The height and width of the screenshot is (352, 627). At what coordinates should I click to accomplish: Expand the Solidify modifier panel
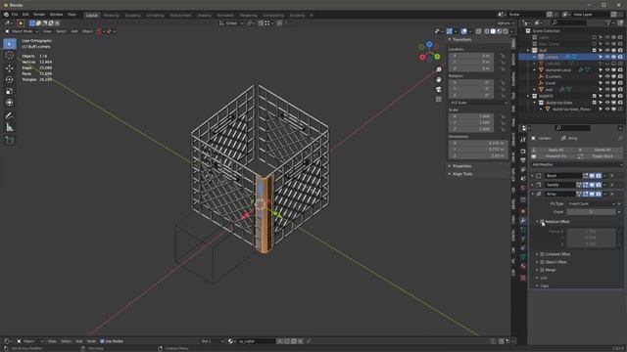coord(533,185)
